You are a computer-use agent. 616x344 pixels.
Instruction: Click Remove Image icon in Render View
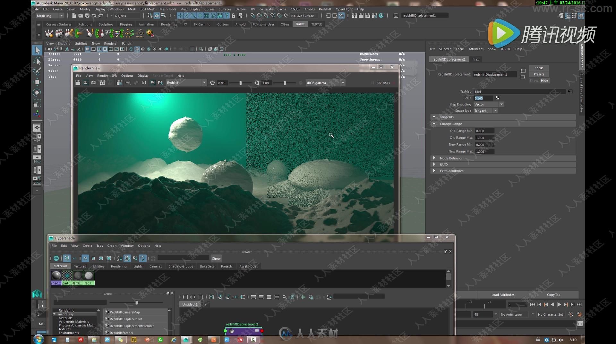pyautogui.click(x=160, y=83)
